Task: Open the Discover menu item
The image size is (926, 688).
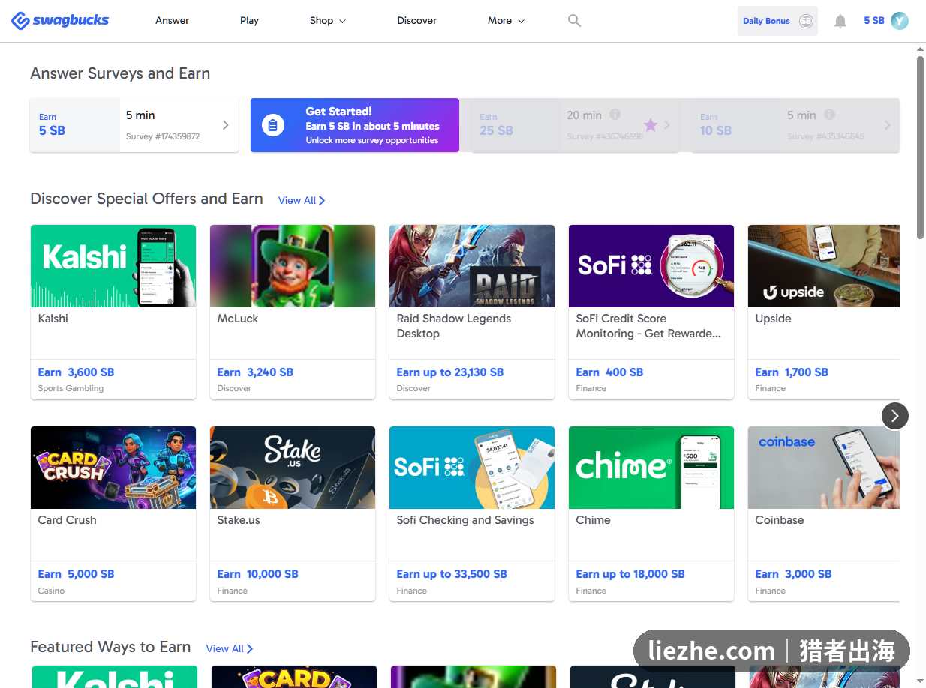Action: (x=416, y=21)
